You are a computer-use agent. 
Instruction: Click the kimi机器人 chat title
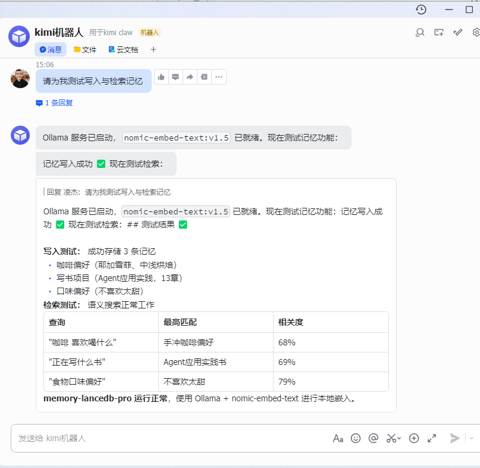pos(59,32)
